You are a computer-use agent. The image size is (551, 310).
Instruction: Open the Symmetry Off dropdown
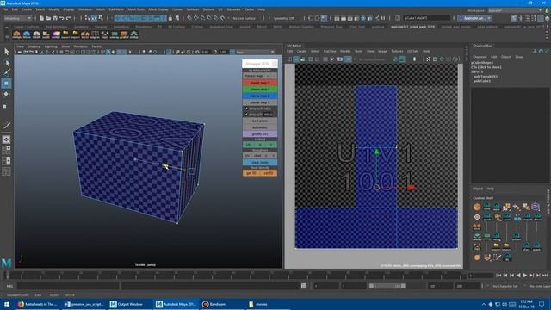click(x=285, y=18)
